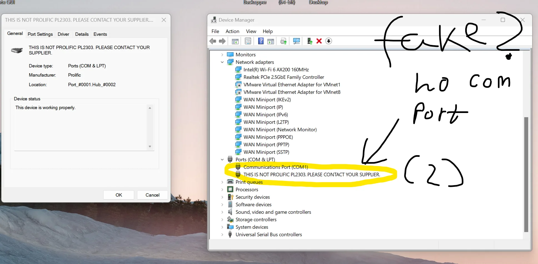The width and height of the screenshot is (538, 264).
Task: Click the gear with green arrow toolbar icon
Action: click(283, 41)
